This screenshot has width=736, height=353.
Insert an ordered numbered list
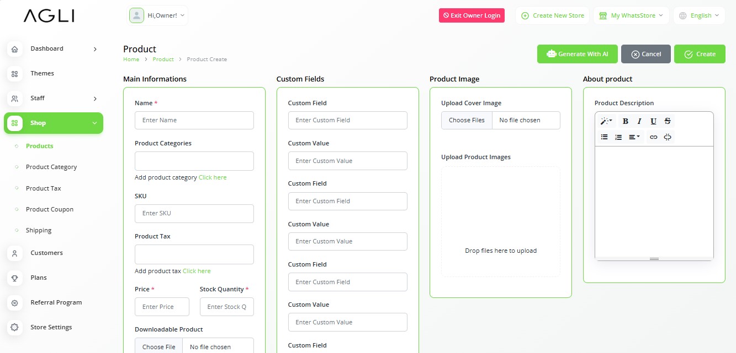(618, 137)
